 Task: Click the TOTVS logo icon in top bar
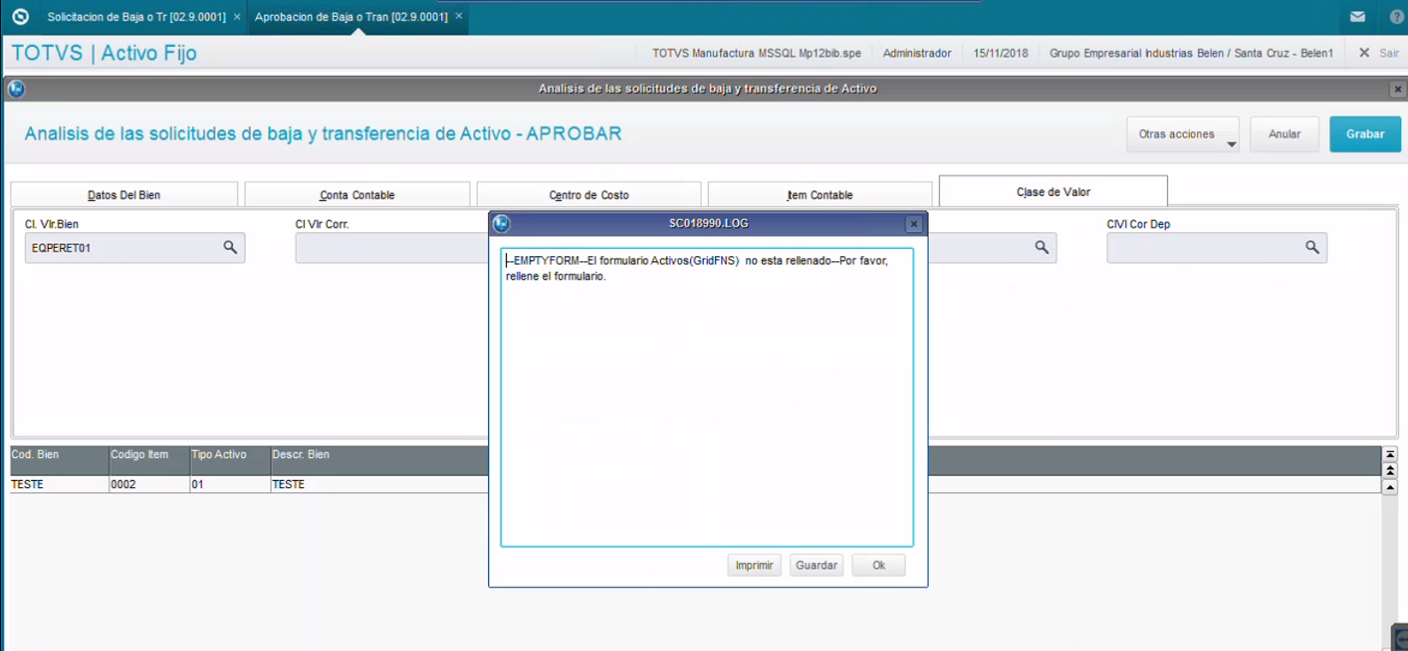(20, 17)
